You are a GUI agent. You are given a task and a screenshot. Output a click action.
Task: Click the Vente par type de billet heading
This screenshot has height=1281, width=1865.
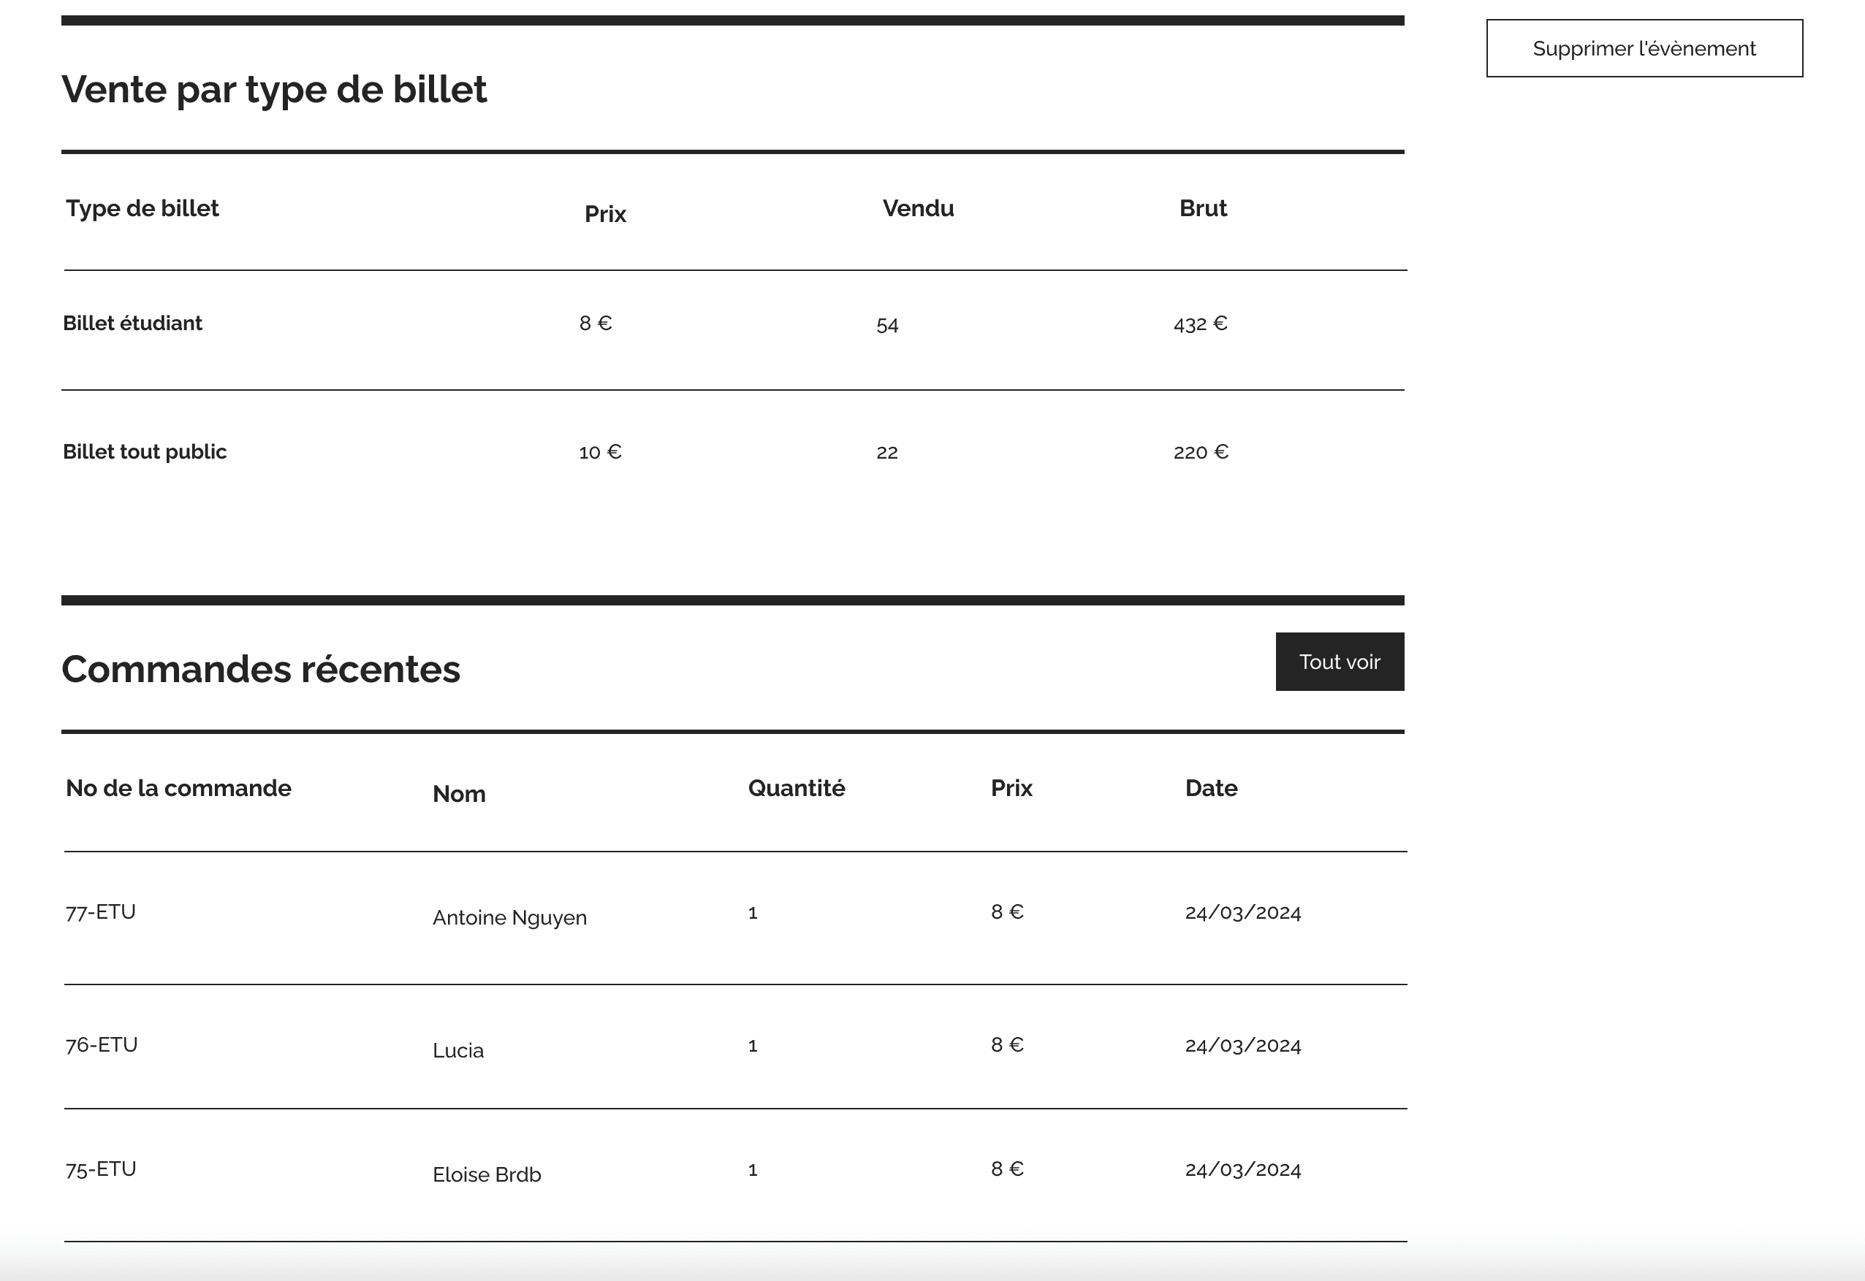(x=274, y=89)
